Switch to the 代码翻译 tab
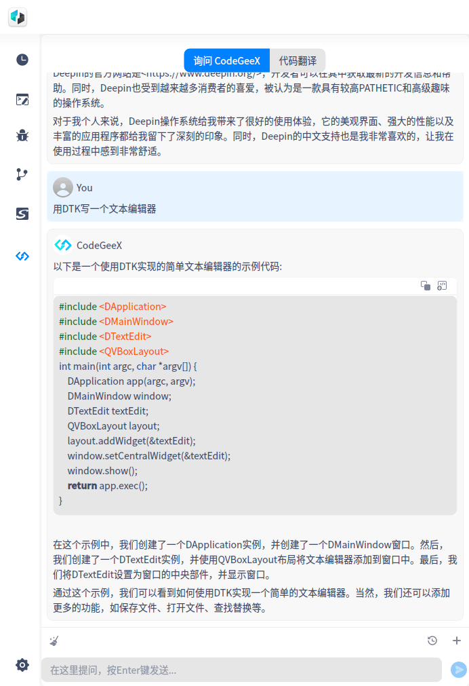The image size is (469, 686). [298, 60]
